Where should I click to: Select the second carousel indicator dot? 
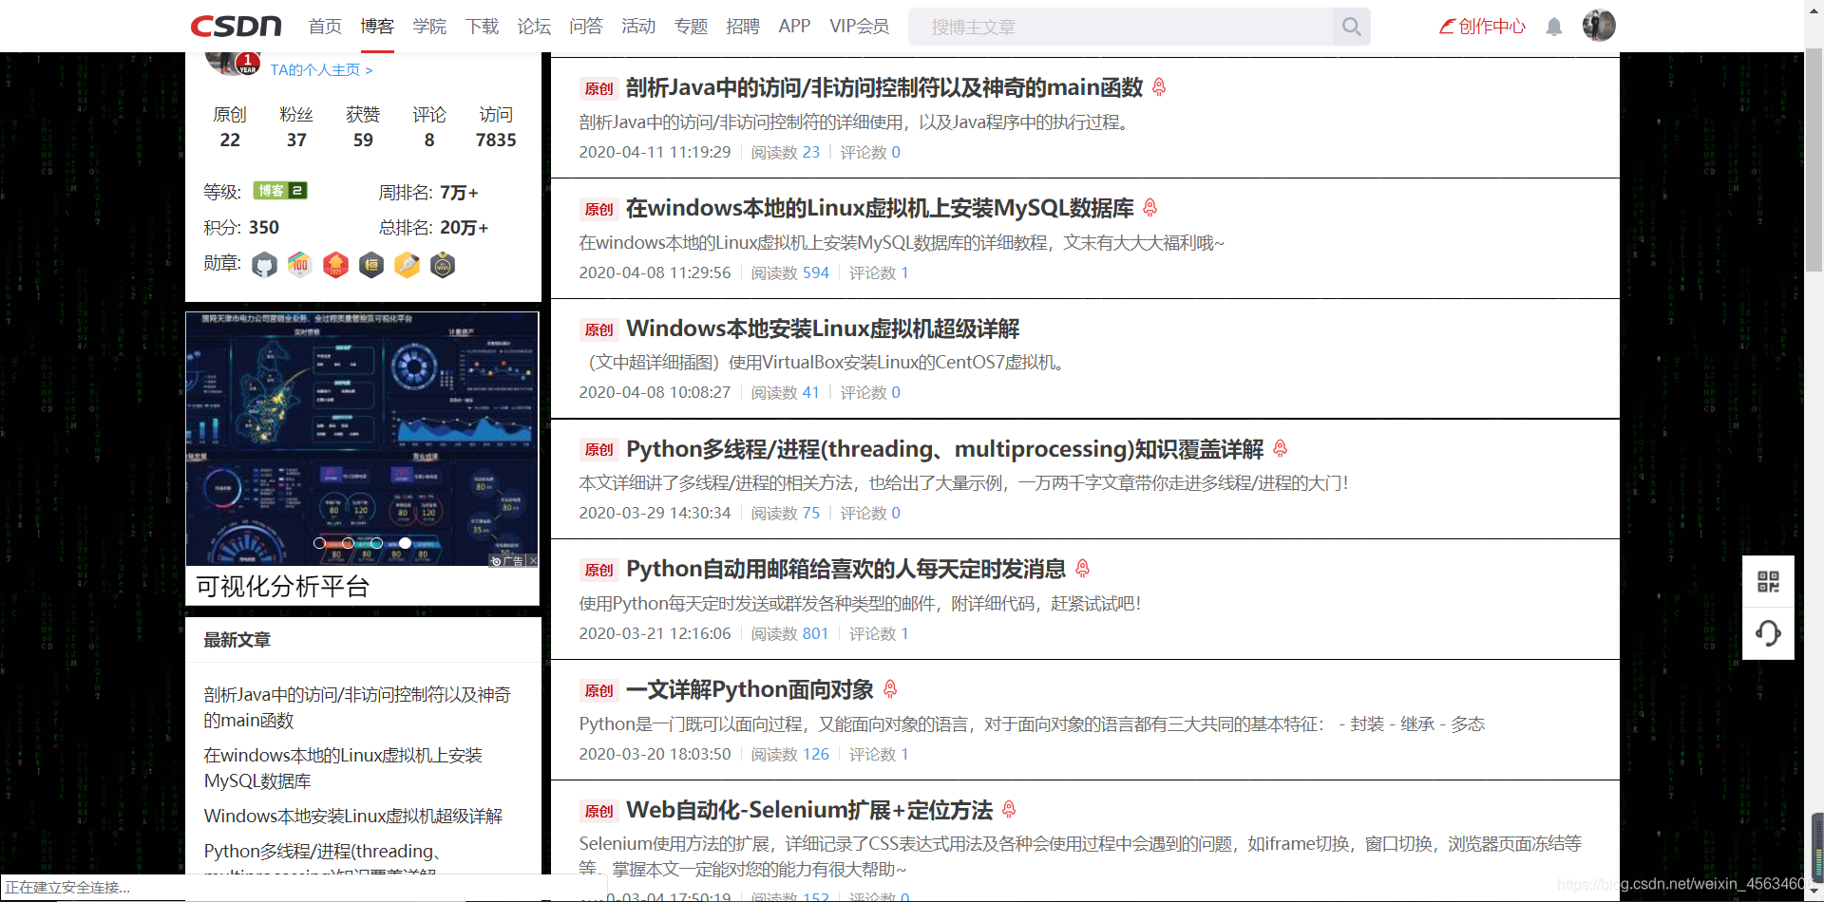348,543
